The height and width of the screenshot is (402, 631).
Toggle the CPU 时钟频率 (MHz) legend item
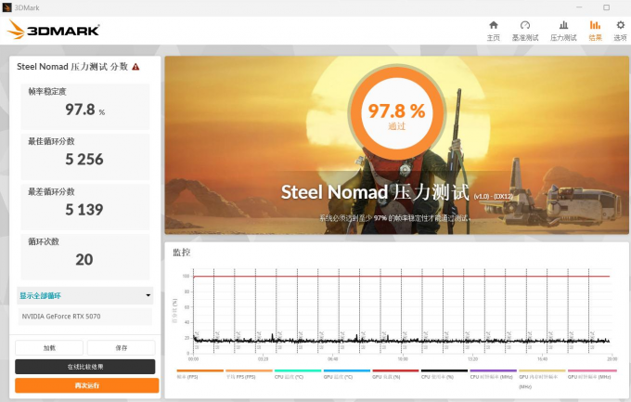[x=493, y=374]
